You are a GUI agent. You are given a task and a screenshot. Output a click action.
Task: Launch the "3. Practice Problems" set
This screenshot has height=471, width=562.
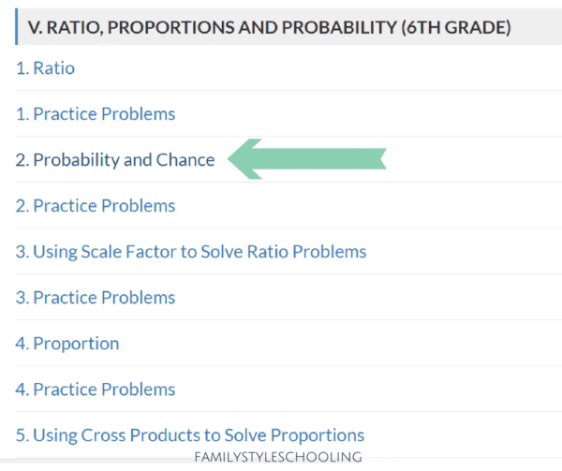pos(95,298)
